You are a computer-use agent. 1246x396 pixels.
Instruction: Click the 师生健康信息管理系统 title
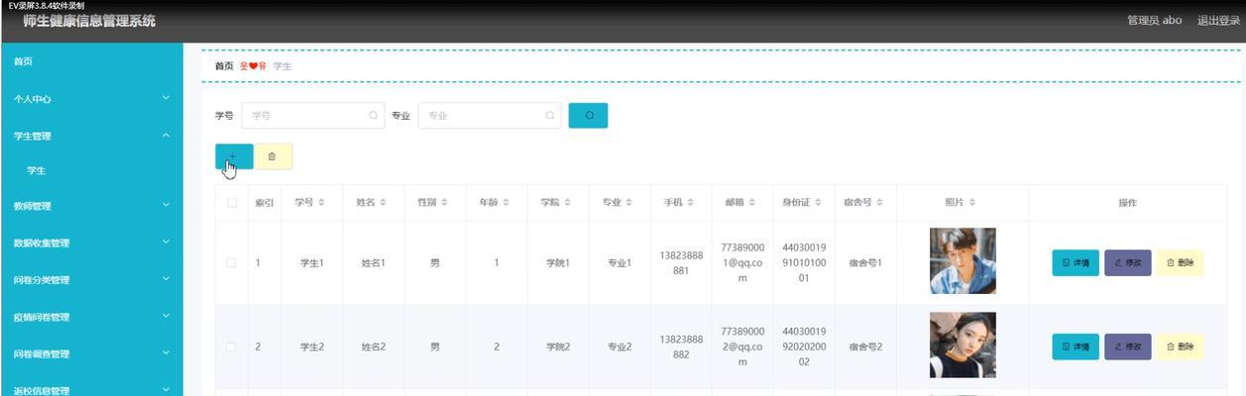89,22
